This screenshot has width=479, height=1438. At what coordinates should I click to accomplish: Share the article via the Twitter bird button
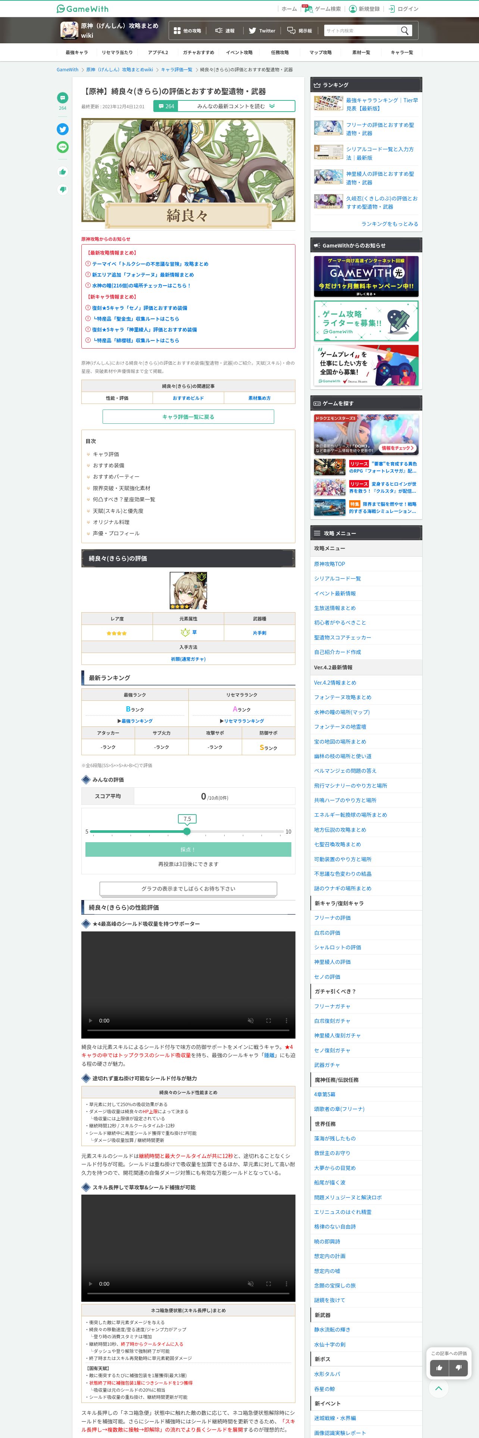coord(62,129)
